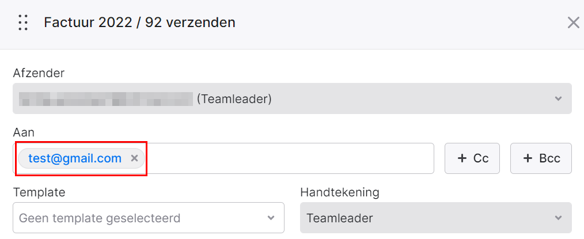Click the Handtekening field label
This screenshot has width=584, height=239.
[340, 192]
